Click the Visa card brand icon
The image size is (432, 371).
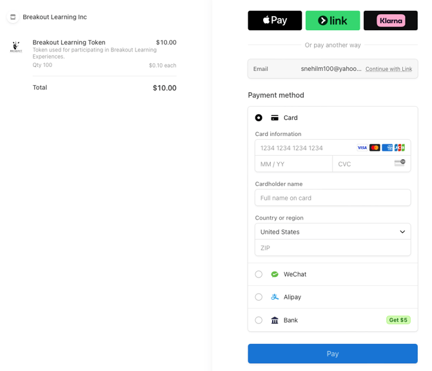coord(362,147)
